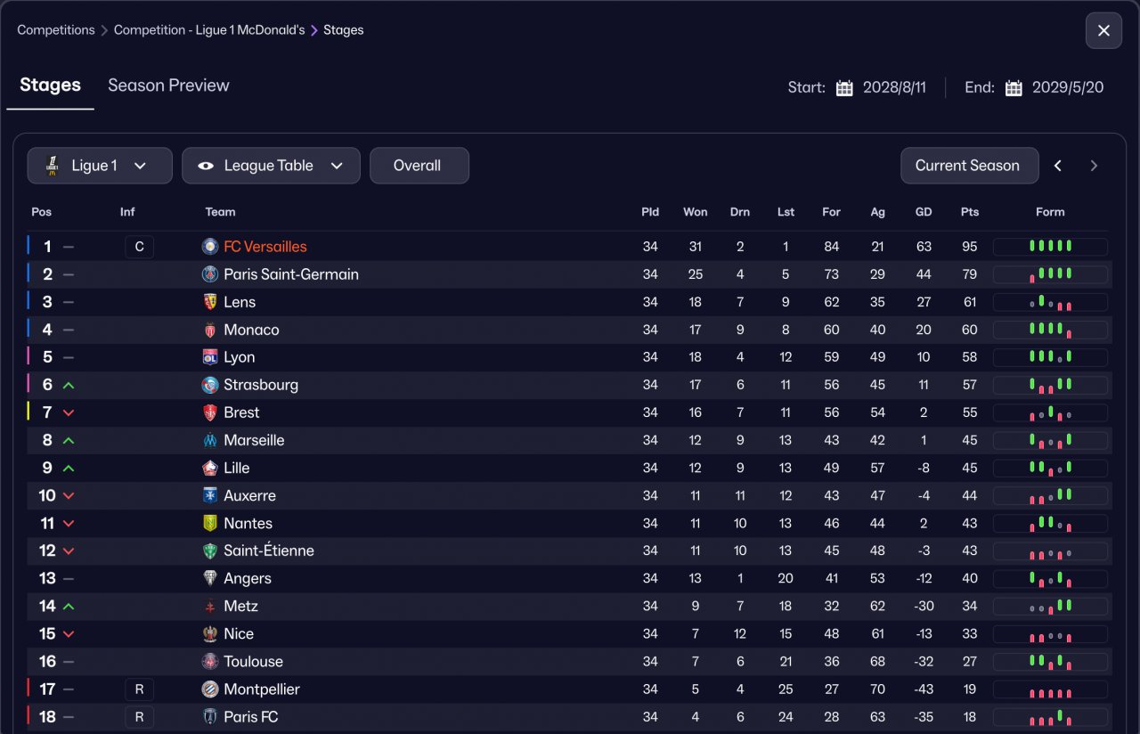Click the Nantes yellow crest icon

pos(210,523)
